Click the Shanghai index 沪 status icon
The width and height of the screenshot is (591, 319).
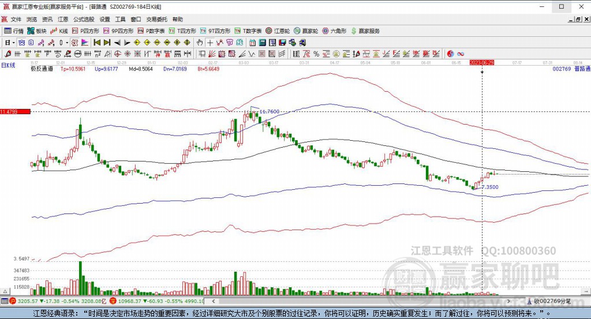pyautogui.click(x=13, y=301)
